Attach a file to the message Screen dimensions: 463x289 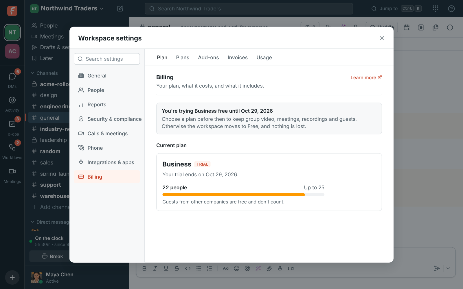269,268
